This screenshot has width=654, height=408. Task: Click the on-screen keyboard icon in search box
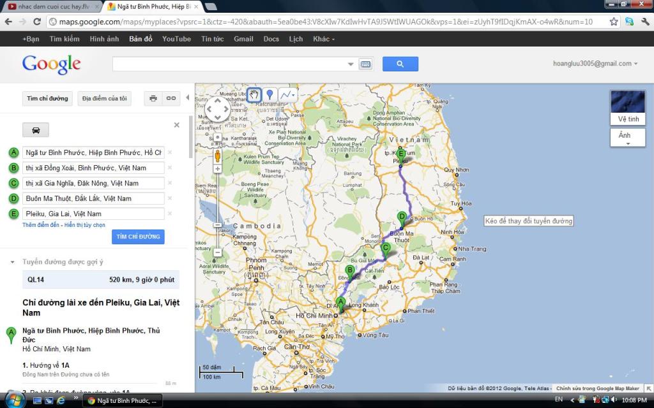(365, 64)
